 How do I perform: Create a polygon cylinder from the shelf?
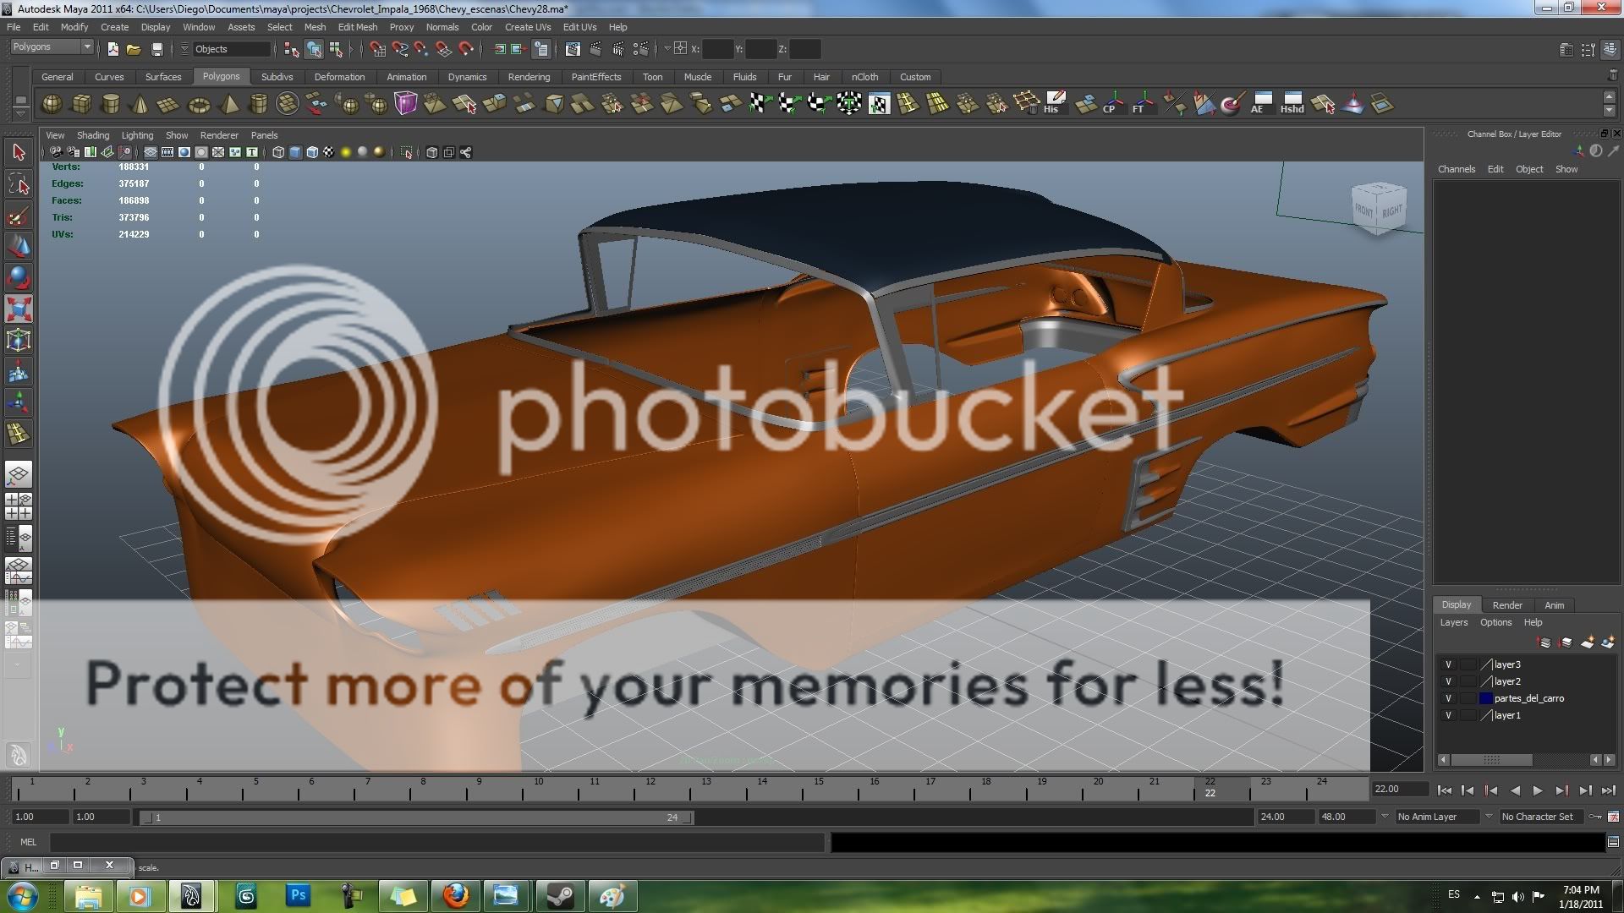coord(111,105)
